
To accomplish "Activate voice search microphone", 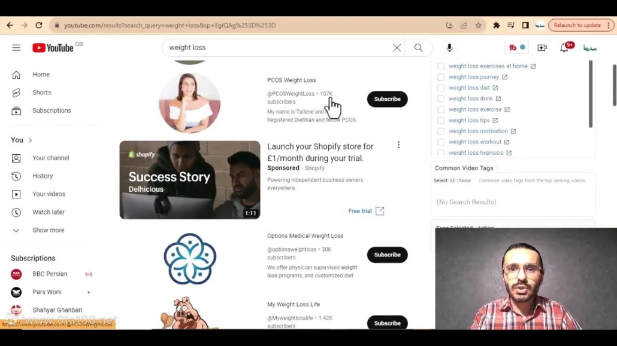I will point(449,48).
